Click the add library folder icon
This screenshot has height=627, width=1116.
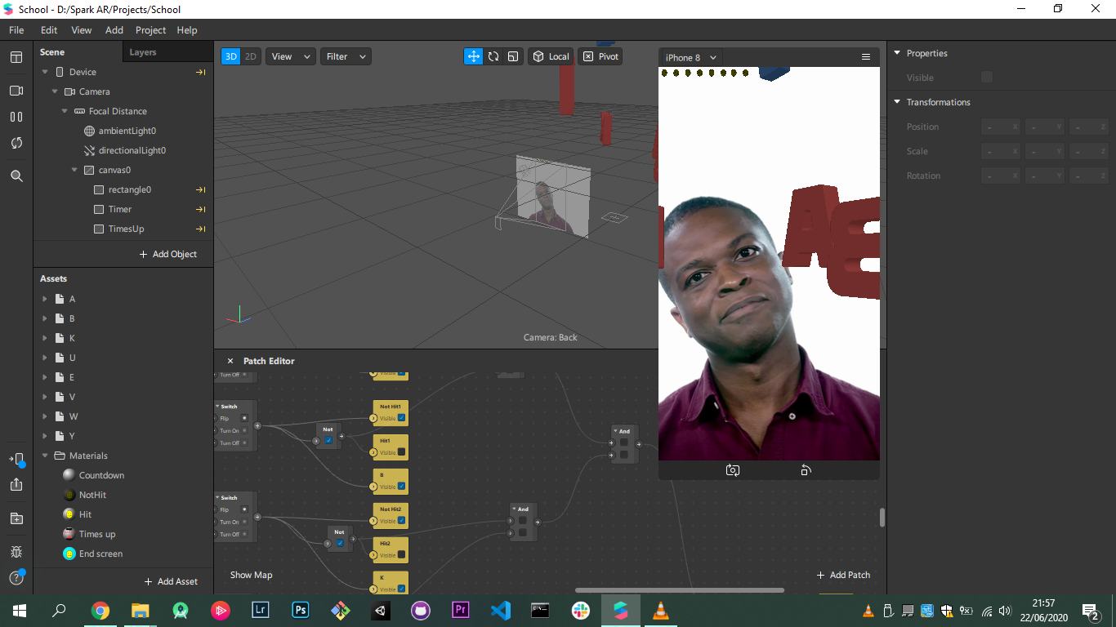(x=16, y=518)
